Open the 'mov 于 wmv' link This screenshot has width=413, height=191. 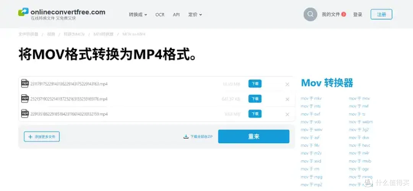pyautogui.click(x=311, y=130)
